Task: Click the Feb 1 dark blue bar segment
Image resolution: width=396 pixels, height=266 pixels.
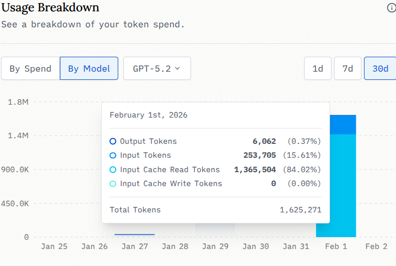Action: [343, 124]
